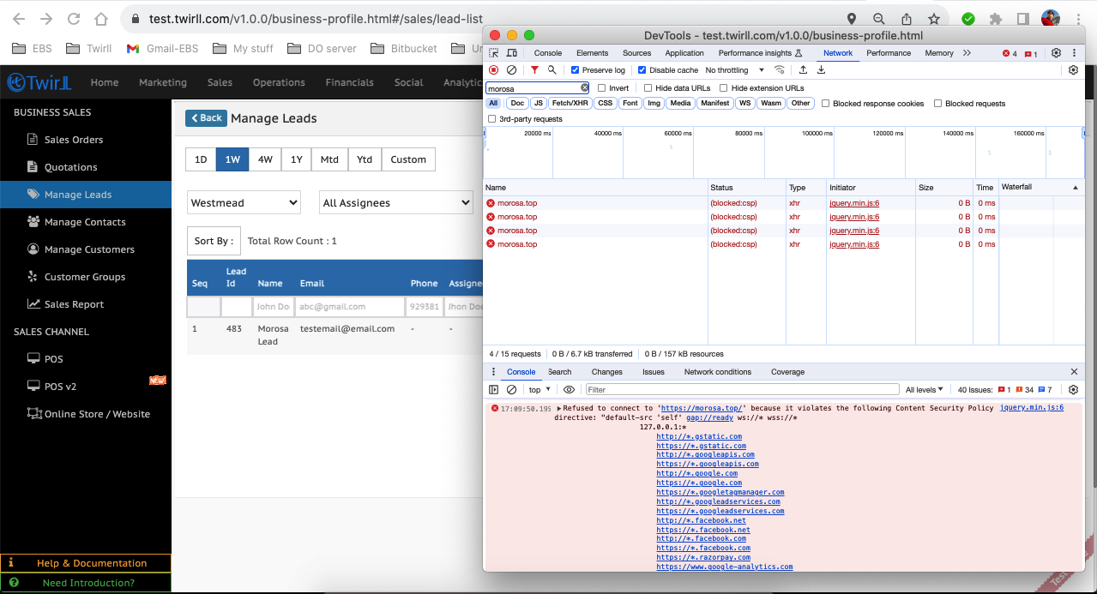
Task: Create live expression via eye icon
Action: point(569,390)
